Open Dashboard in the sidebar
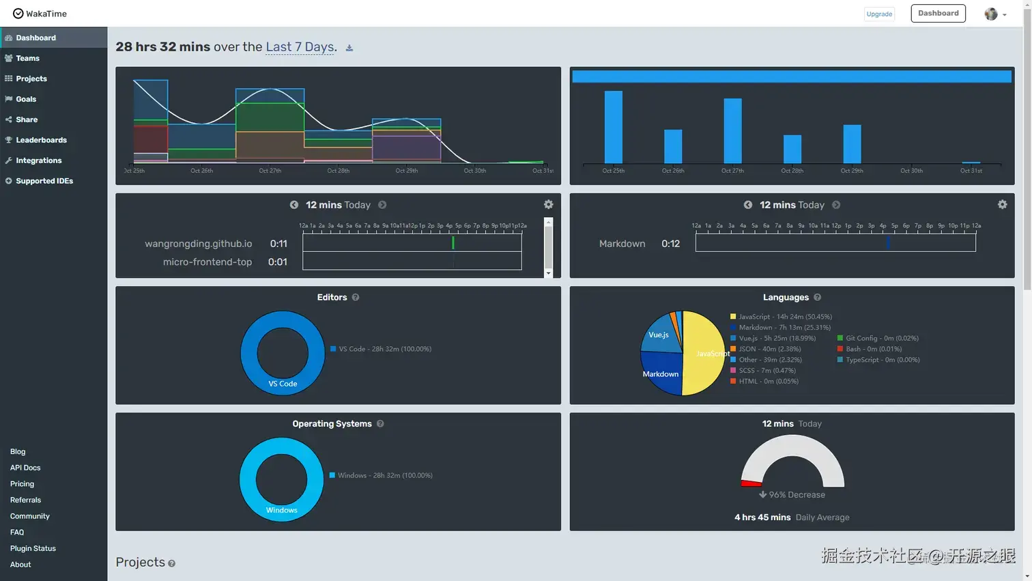Image resolution: width=1032 pixels, height=581 pixels. point(54,38)
